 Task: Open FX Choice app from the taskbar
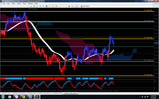click(30, 97)
